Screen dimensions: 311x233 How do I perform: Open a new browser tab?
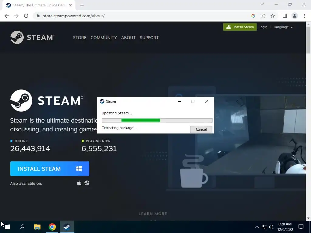(x=82, y=5)
